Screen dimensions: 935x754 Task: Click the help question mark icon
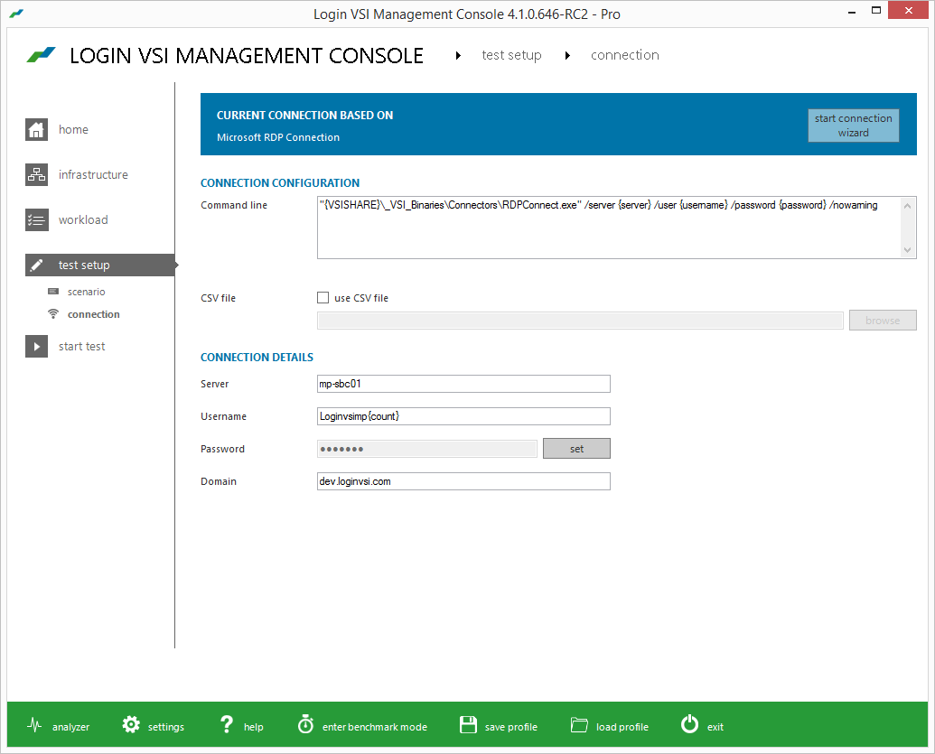click(x=227, y=725)
